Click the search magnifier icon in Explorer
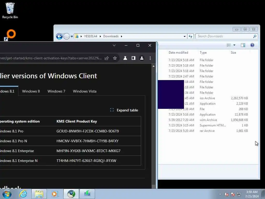265x199 pixels. pyautogui.click(x=255, y=36)
